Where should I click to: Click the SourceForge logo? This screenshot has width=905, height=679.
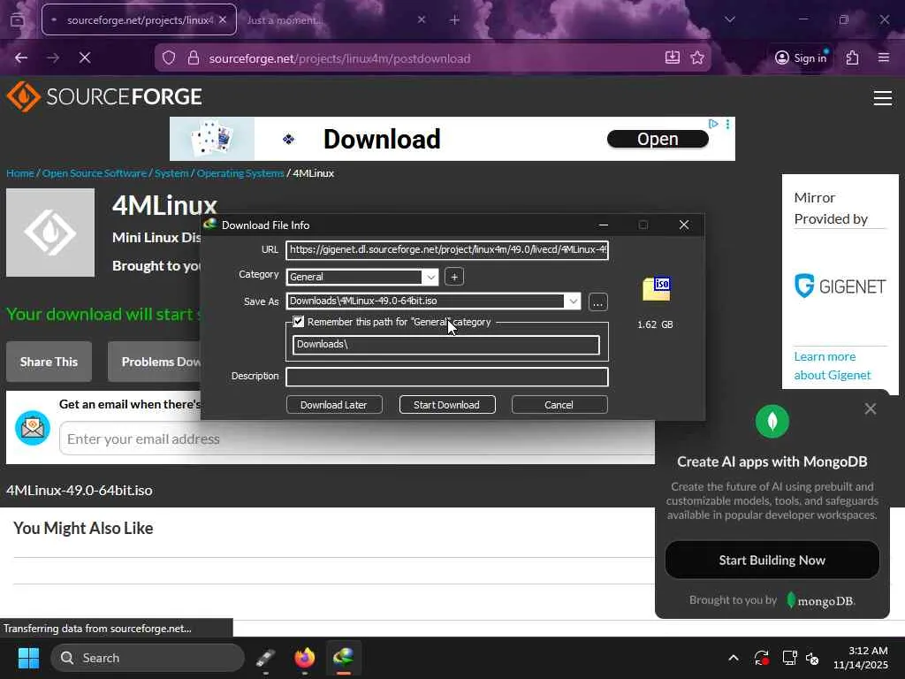[104, 96]
